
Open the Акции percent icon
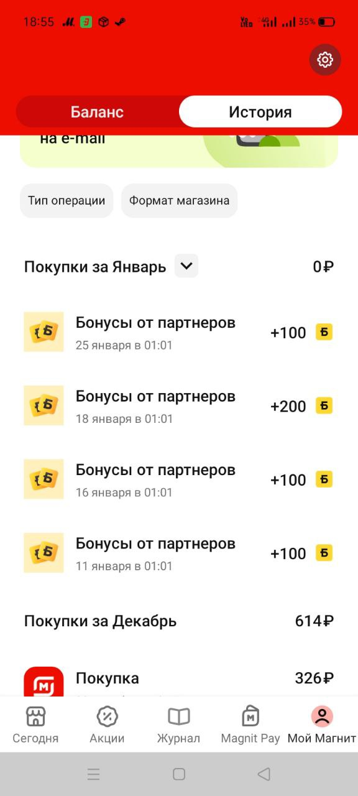(x=107, y=716)
